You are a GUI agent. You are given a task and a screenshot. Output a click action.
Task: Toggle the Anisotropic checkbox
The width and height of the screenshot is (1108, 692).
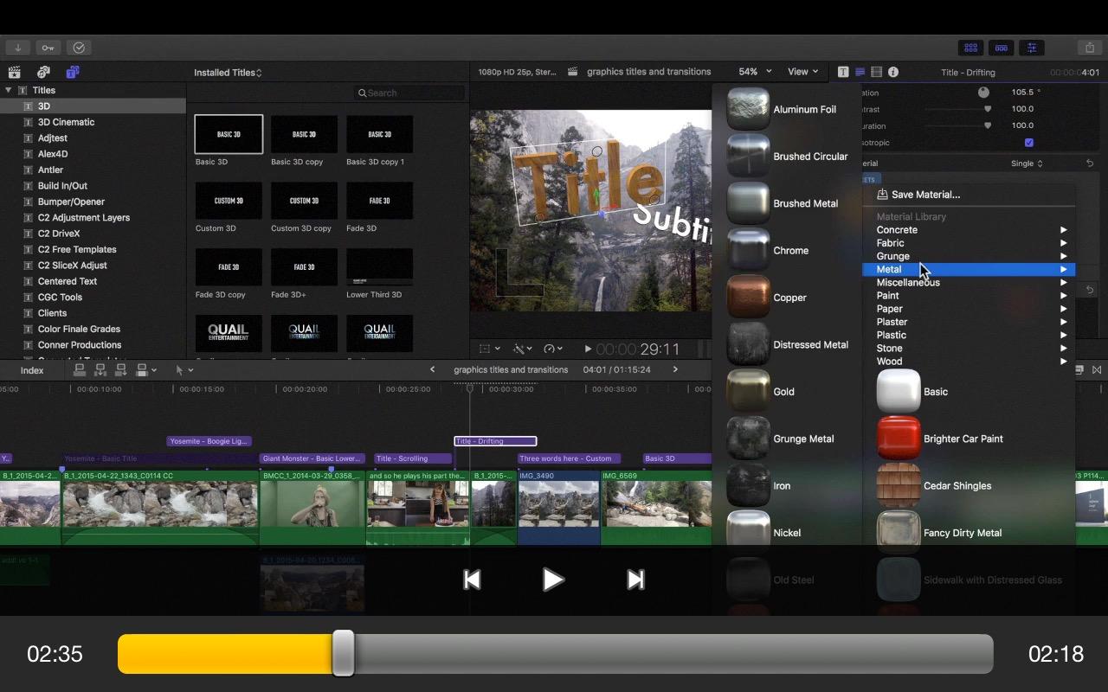[1028, 143]
